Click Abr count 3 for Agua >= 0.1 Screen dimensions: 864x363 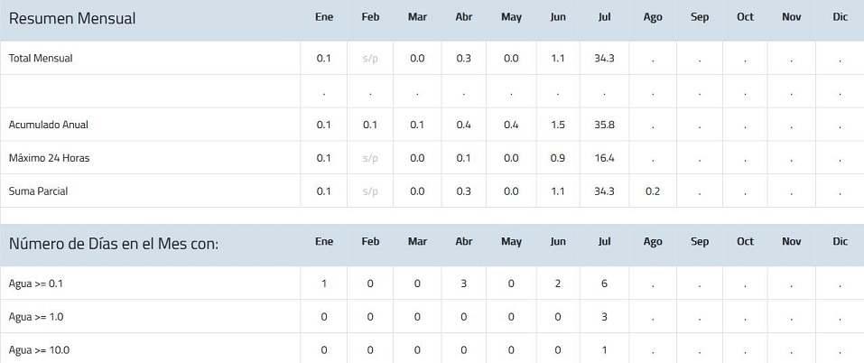[464, 284]
